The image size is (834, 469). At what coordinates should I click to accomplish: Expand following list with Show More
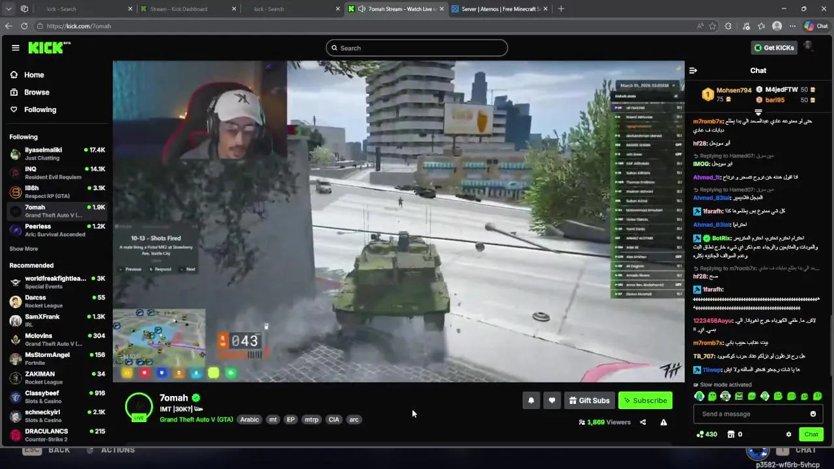[23, 249]
